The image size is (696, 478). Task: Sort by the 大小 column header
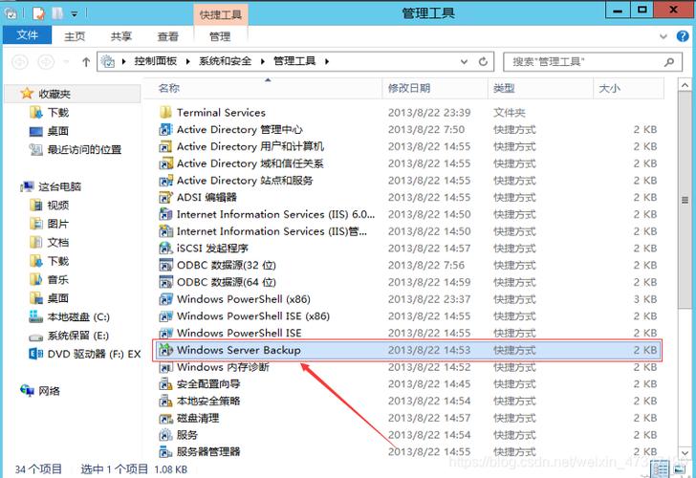click(x=628, y=88)
